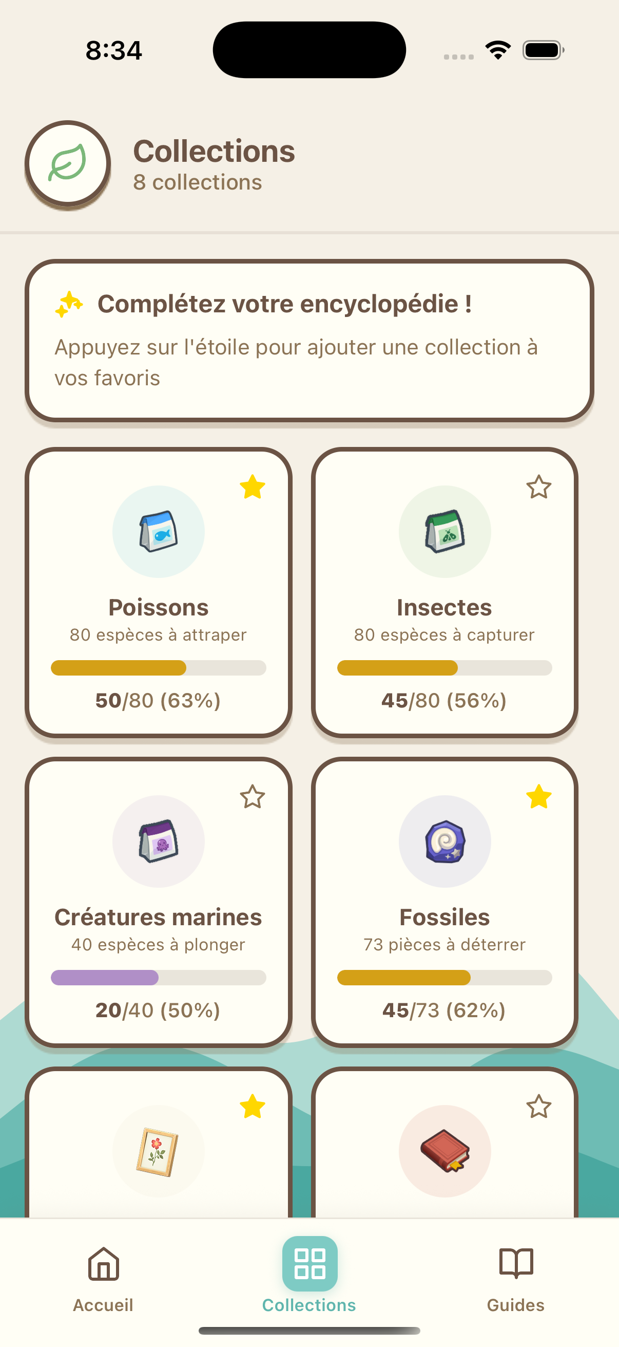
Task: Star the red book collection
Action: (x=538, y=1107)
